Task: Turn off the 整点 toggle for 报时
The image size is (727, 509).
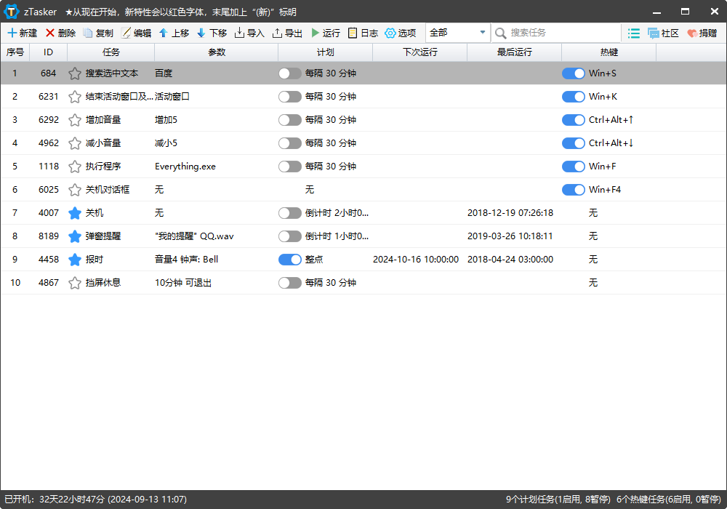Action: tap(289, 259)
